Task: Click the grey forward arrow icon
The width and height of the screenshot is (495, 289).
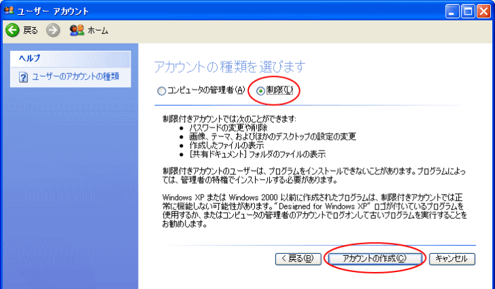Action: pyautogui.click(x=53, y=31)
